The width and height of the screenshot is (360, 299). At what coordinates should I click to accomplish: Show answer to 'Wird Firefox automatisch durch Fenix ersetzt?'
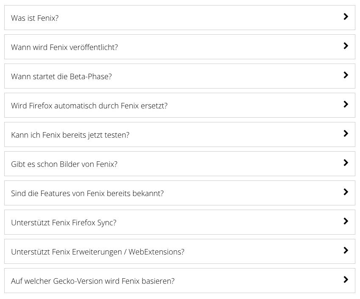(89, 105)
